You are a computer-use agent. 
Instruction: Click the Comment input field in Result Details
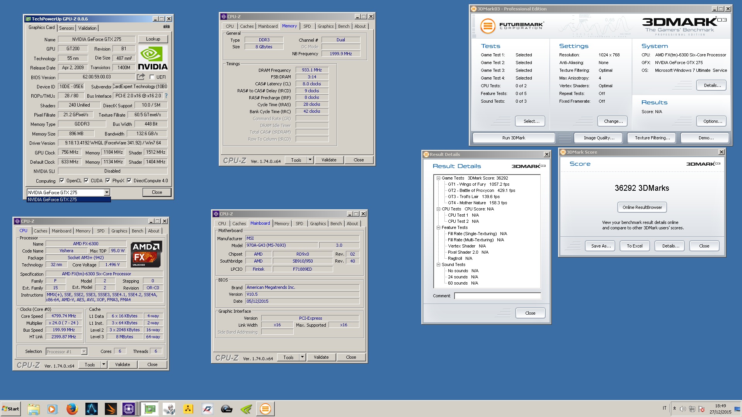[497, 296]
